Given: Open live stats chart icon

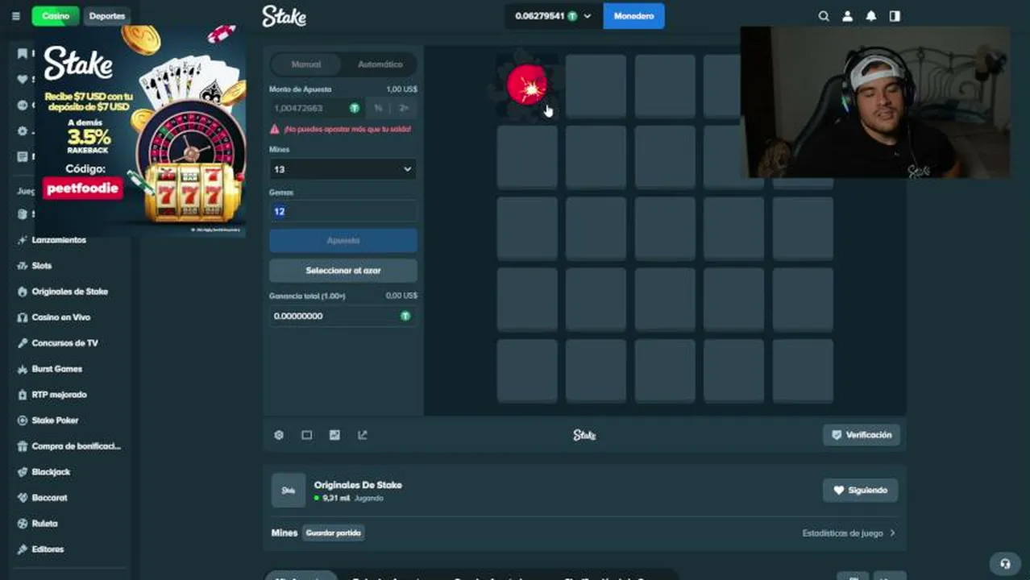Looking at the screenshot, I should [x=334, y=435].
